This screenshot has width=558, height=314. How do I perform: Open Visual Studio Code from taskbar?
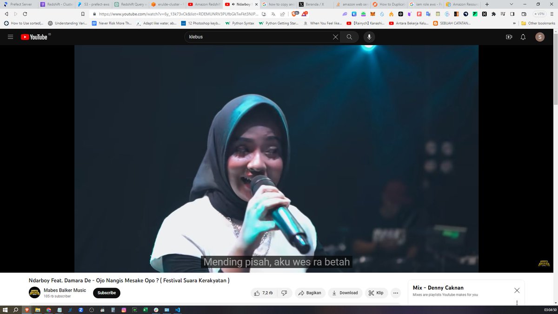click(x=178, y=310)
